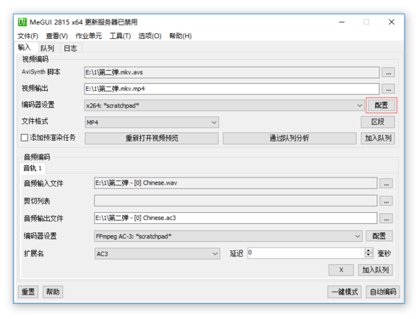Enable the 添加预渲染任务 checkbox
The height and width of the screenshot is (319, 419).
[25, 138]
